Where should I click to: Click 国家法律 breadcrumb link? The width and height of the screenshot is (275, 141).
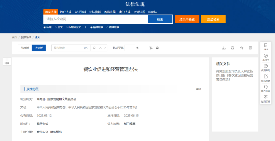tap(26, 37)
